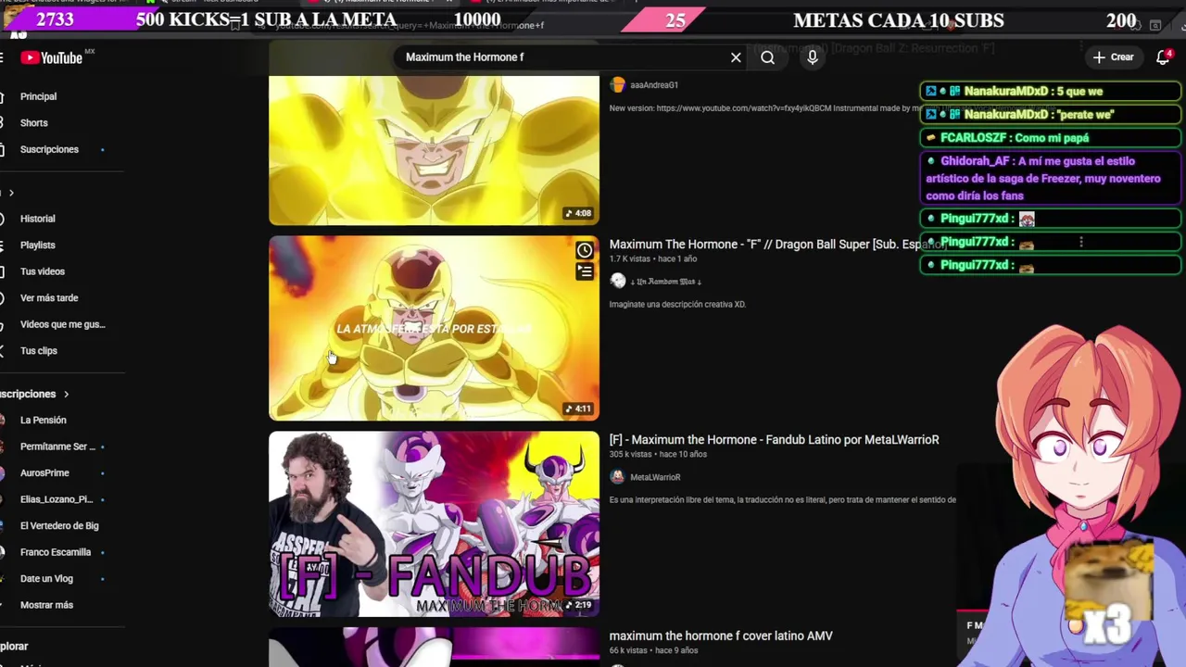
Task: Open AurosPrime channel subscription
Action: pyautogui.click(x=44, y=472)
